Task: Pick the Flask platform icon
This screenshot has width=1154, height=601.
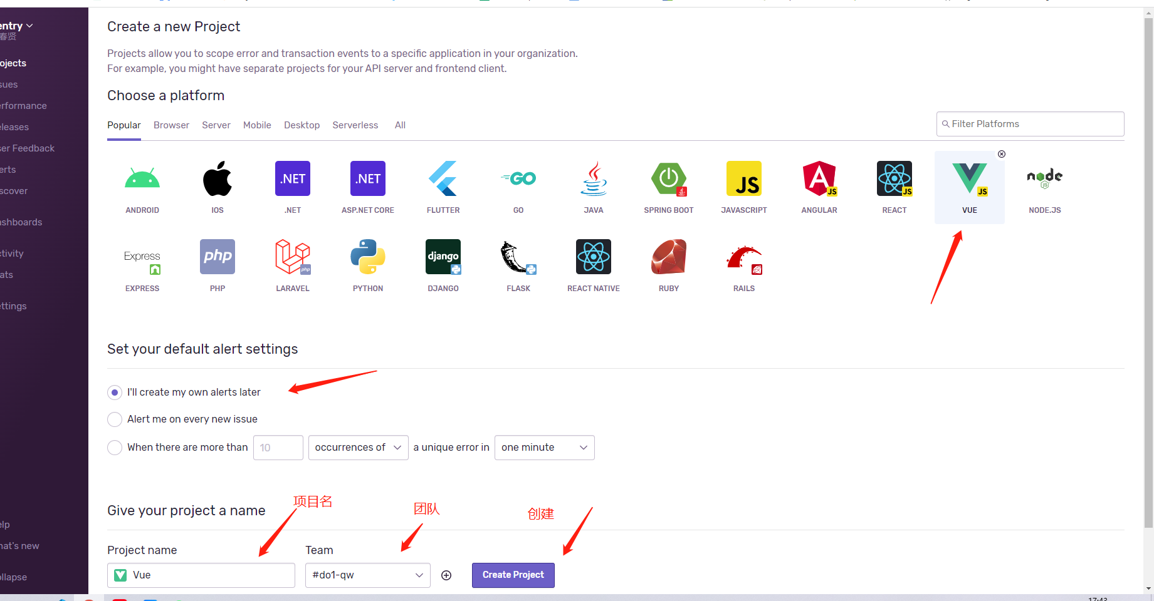Action: tap(518, 257)
